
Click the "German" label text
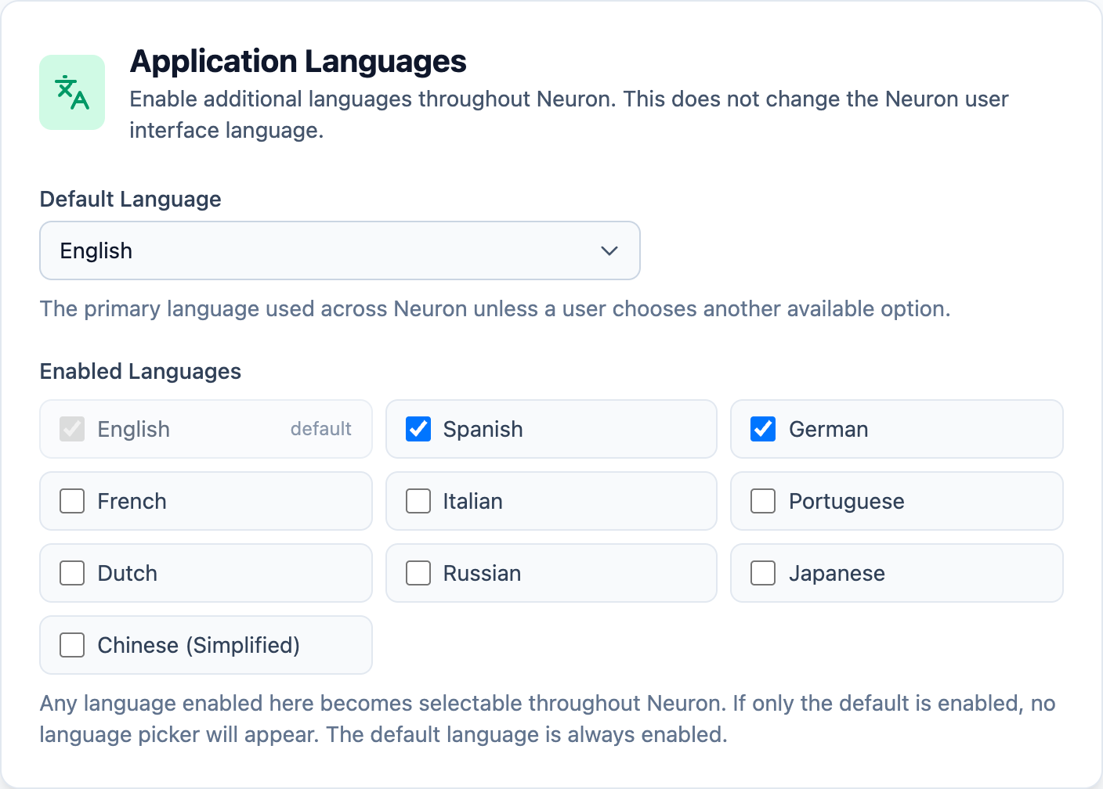(829, 429)
